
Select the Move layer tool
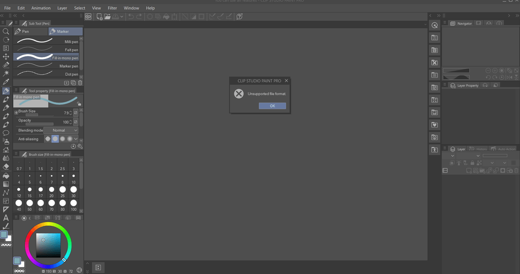(5, 57)
